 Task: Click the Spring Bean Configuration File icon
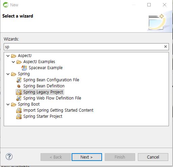(19, 80)
